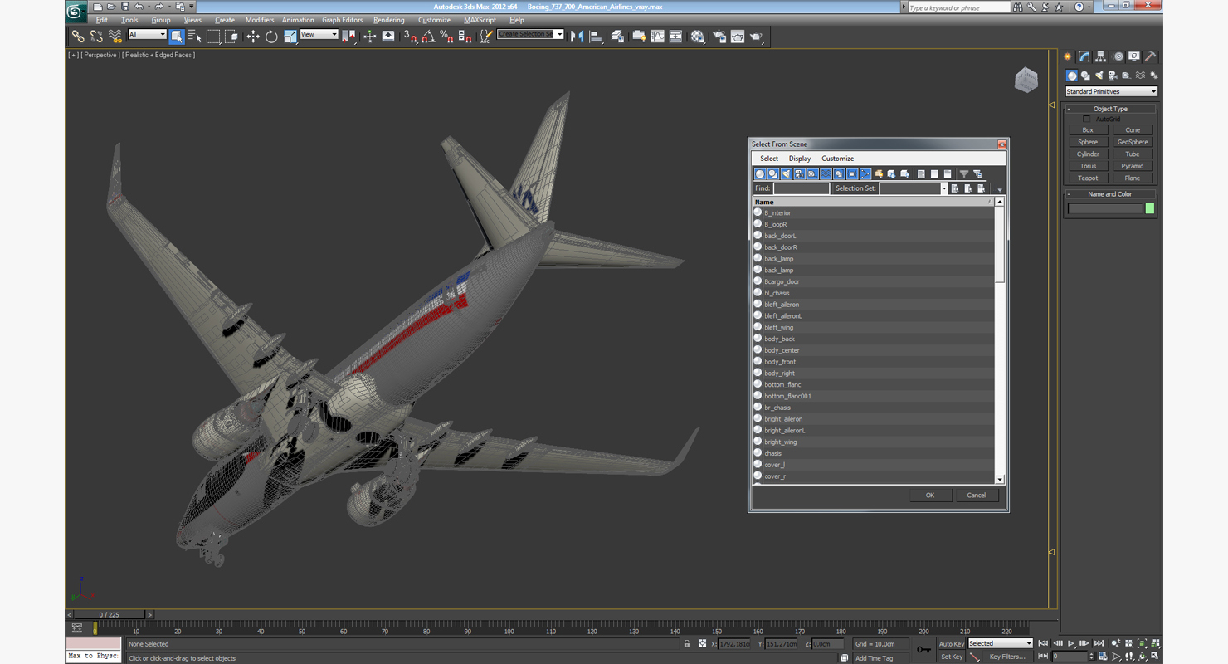Screen dimensions: 1228x664
Task: Select the Lights category icon in Create panel
Action: click(1099, 76)
